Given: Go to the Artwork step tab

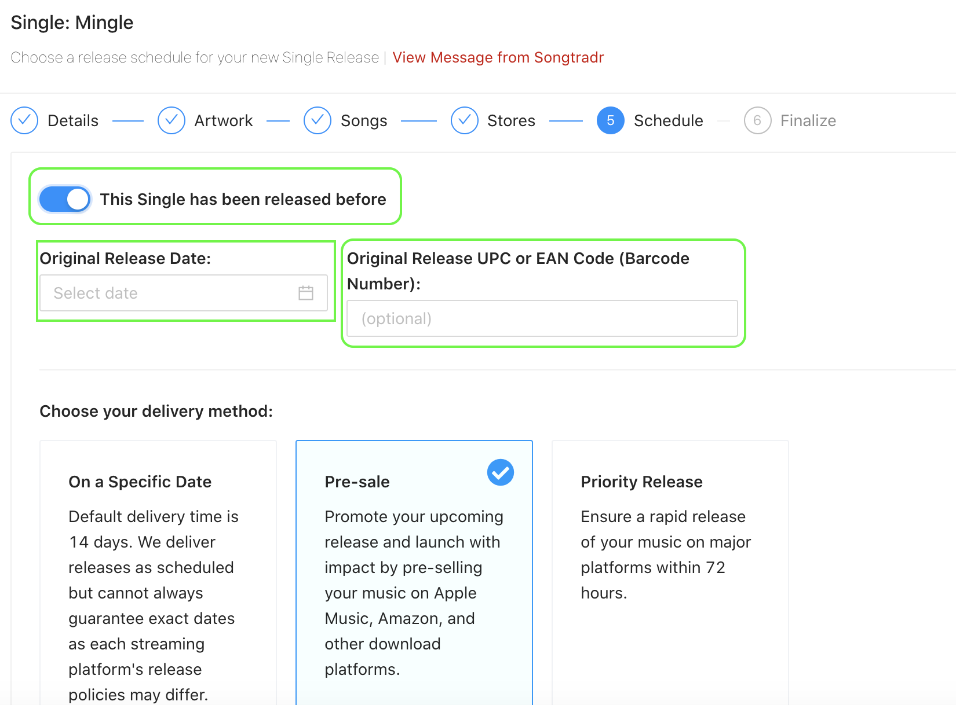Looking at the screenshot, I should pyautogui.click(x=224, y=120).
